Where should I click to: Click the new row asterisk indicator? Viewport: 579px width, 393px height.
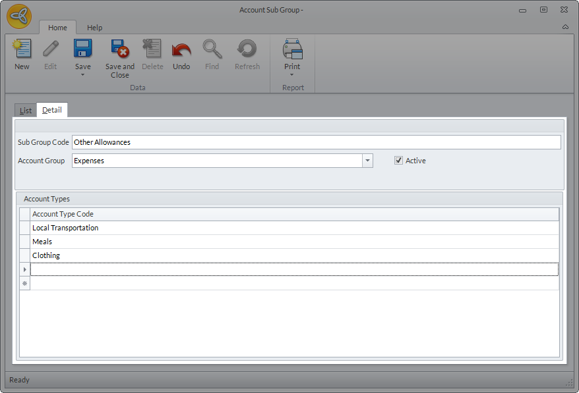(x=25, y=284)
